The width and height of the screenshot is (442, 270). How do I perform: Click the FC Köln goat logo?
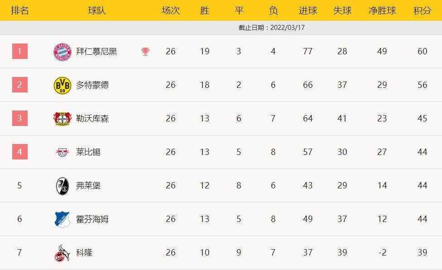tap(62, 253)
